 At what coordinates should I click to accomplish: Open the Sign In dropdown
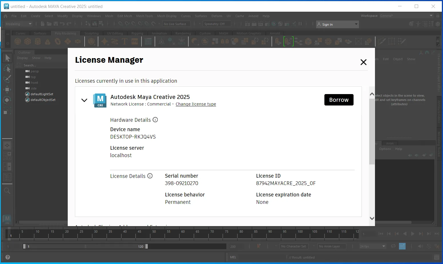coord(338,24)
